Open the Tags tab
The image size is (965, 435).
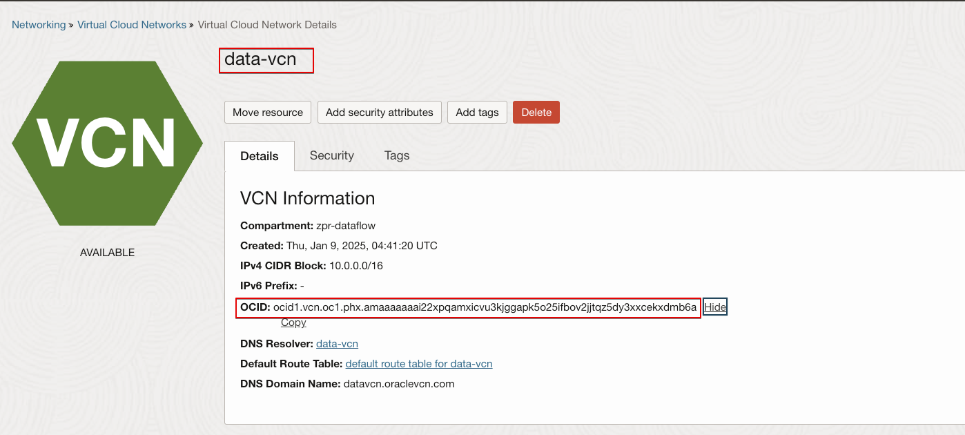point(397,156)
